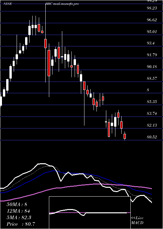The width and height of the screenshot is (163, 229).
Task: Click inside the MACD inset chart
Action: (x=90, y=213)
